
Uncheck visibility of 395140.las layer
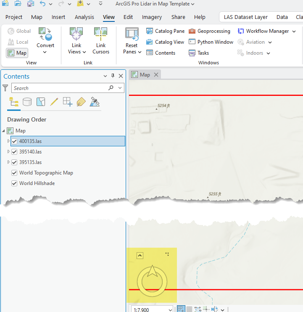point(14,152)
